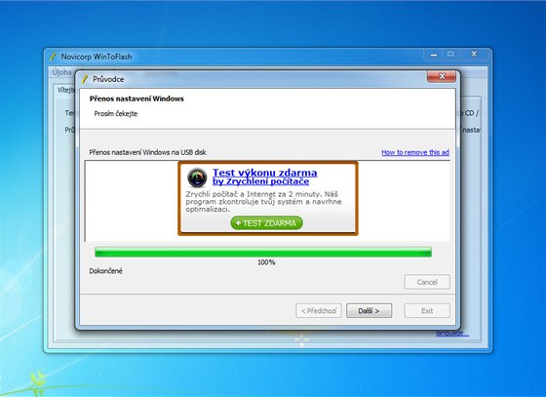Screen dimensions: 546x397
Task: Click the green TEST ZDARMA button
Action: pyautogui.click(x=267, y=222)
